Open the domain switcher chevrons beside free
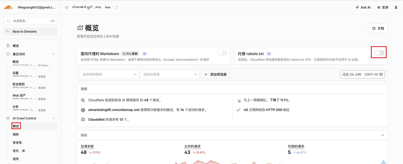 click(x=117, y=7)
